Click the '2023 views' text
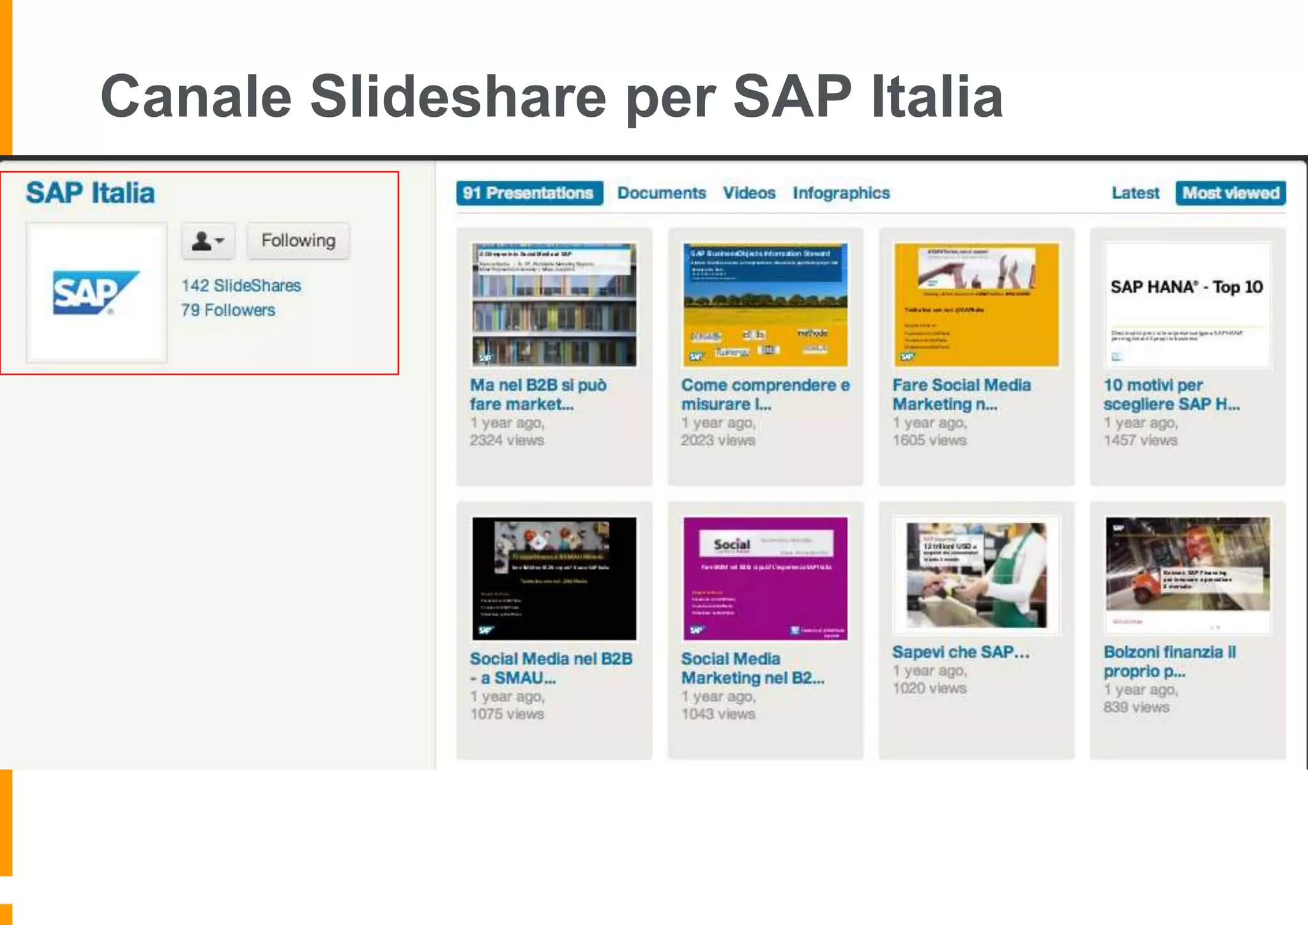 (718, 440)
